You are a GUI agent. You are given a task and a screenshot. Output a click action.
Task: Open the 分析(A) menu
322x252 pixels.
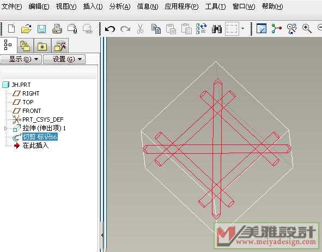120,7
